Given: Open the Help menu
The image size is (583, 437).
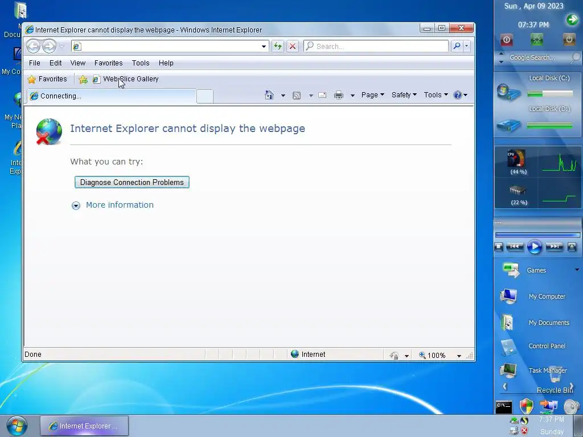Looking at the screenshot, I should [166, 63].
